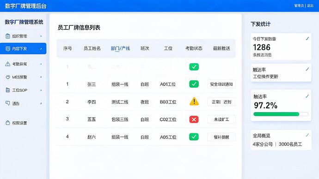319x179 pixels.
Task: Click the 工位 column header
Action: click(168, 48)
